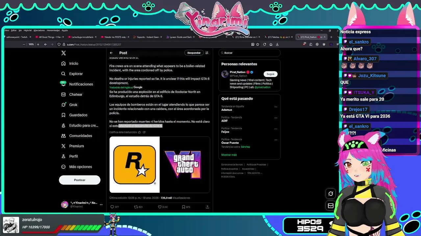Click the Sánchez trending link
421x236 pixels.
tap(245, 147)
